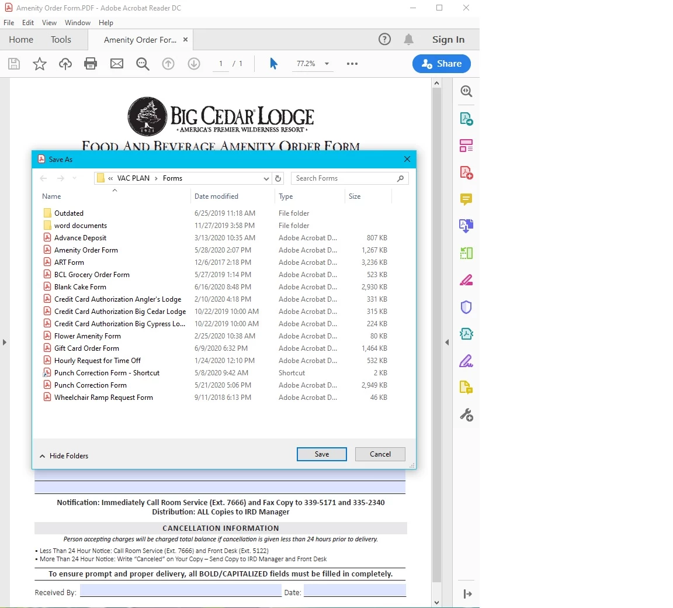Image resolution: width=673 pixels, height=608 pixels.
Task: Open Protect shield tool in sidebar
Action: tap(466, 307)
